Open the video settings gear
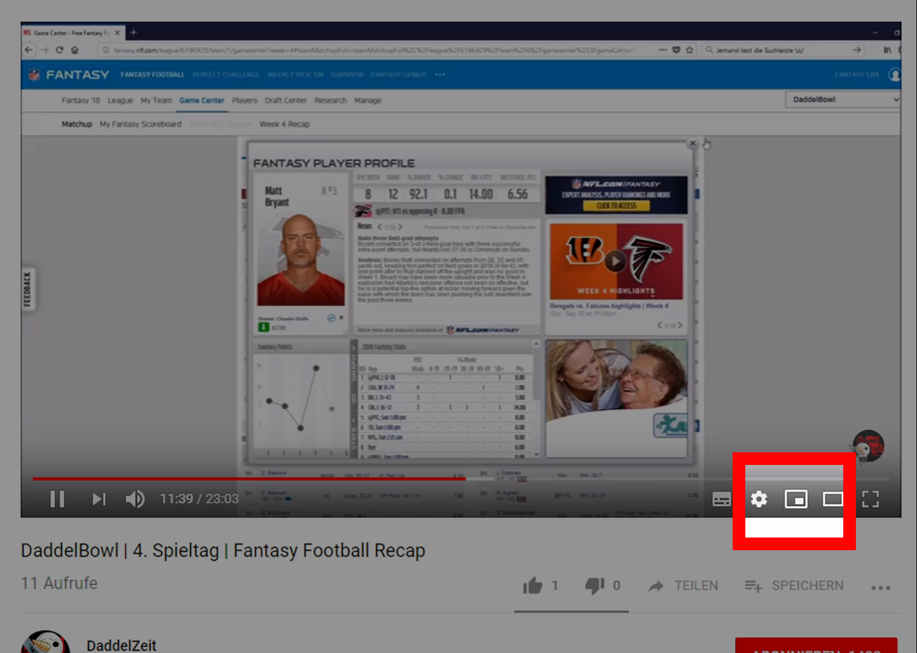The width and height of the screenshot is (917, 653). [759, 499]
